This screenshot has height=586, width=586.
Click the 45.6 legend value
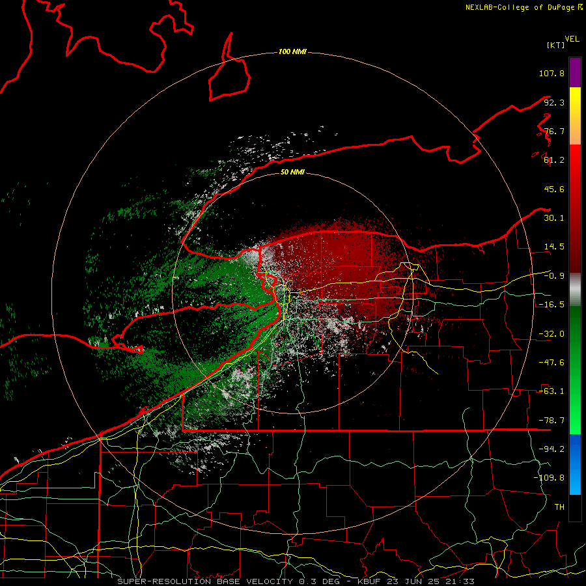(x=554, y=189)
